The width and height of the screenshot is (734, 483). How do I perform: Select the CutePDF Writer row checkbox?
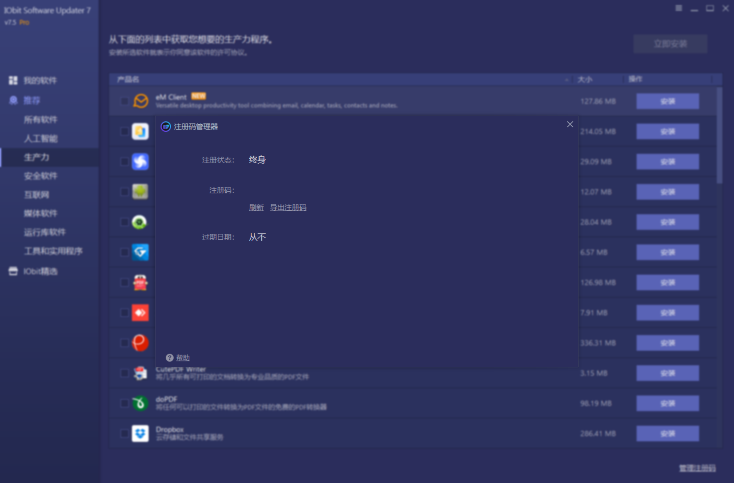coord(124,373)
